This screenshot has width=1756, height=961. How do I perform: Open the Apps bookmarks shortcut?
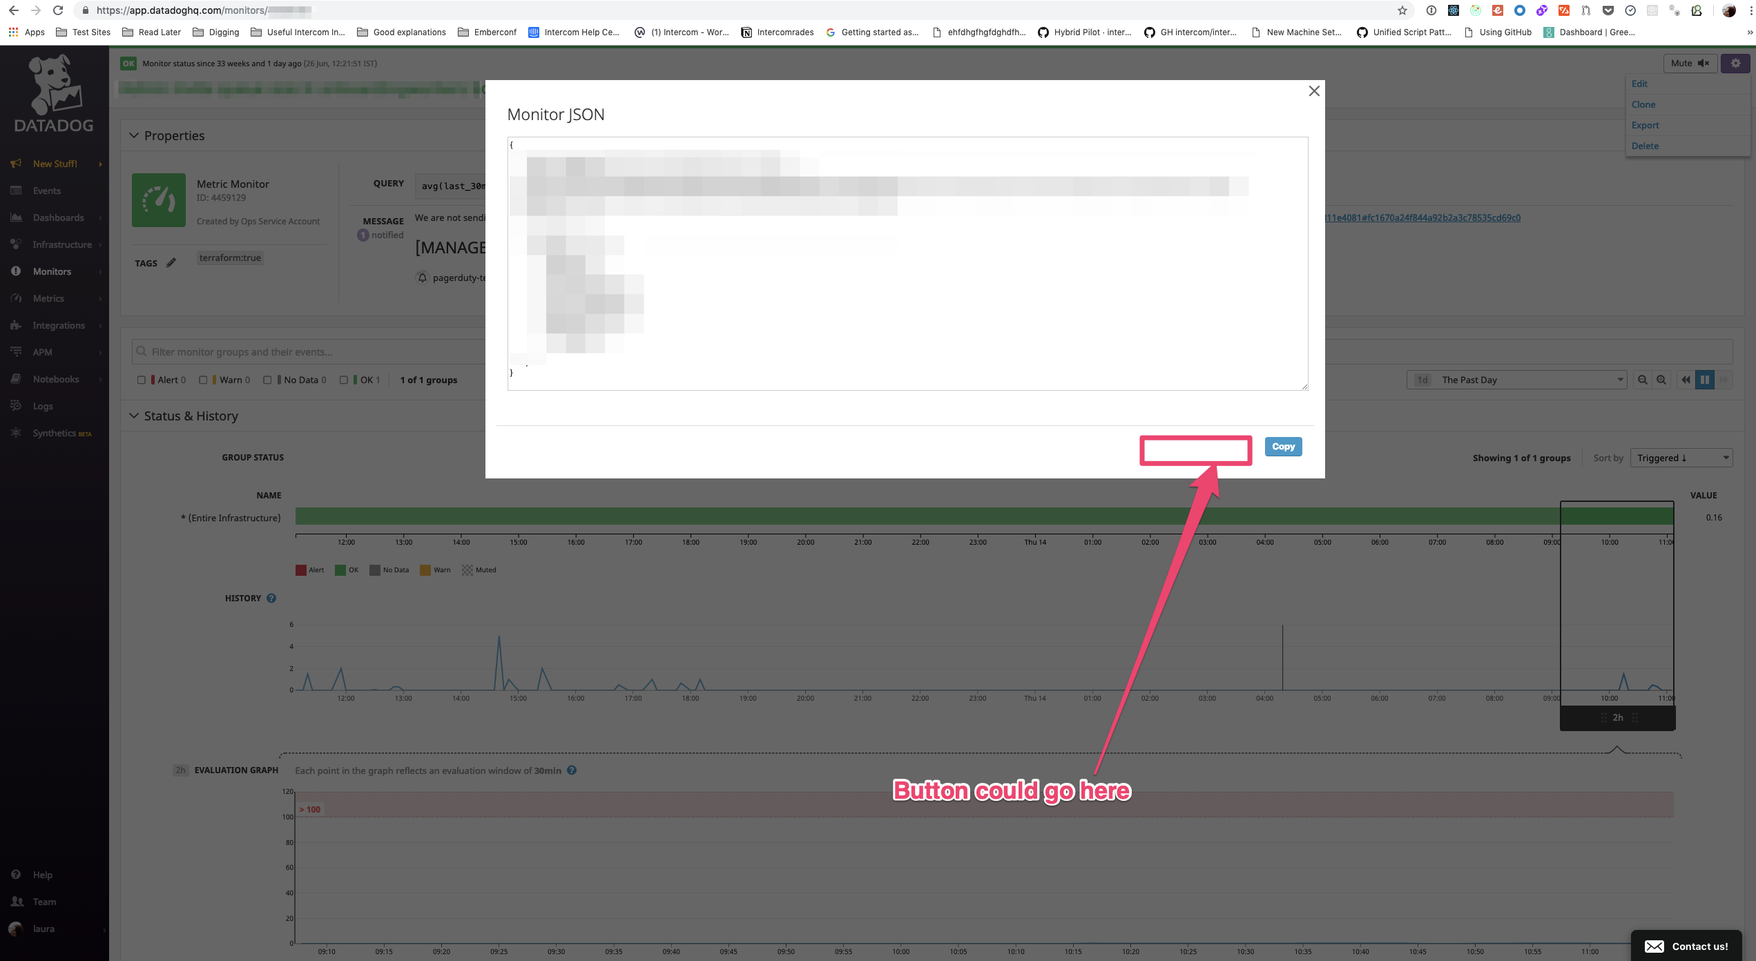pos(26,32)
